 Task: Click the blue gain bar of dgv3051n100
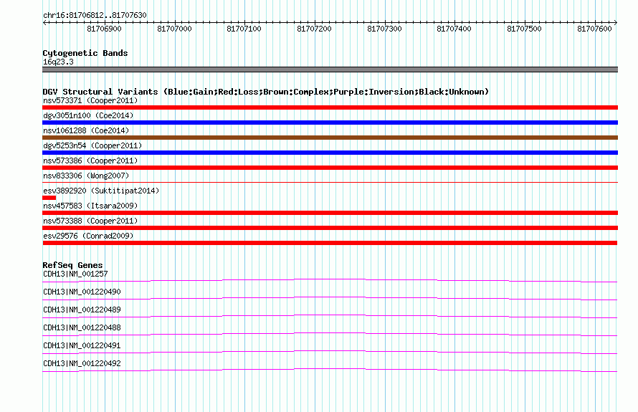330,123
